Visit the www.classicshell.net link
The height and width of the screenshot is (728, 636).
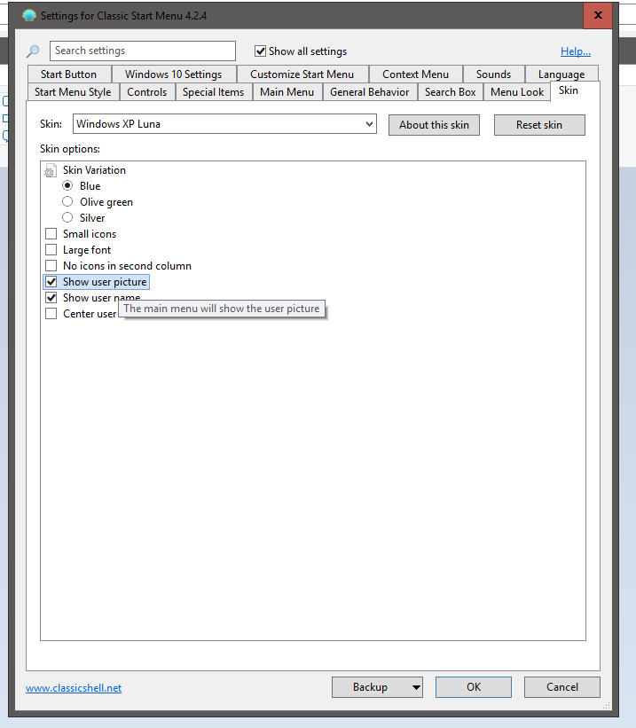74,687
